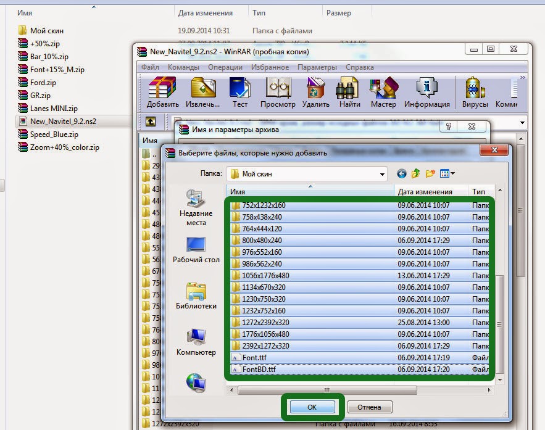Open the Найти binoculars tool
Viewport: 545px width, 430px height.
tap(350, 92)
